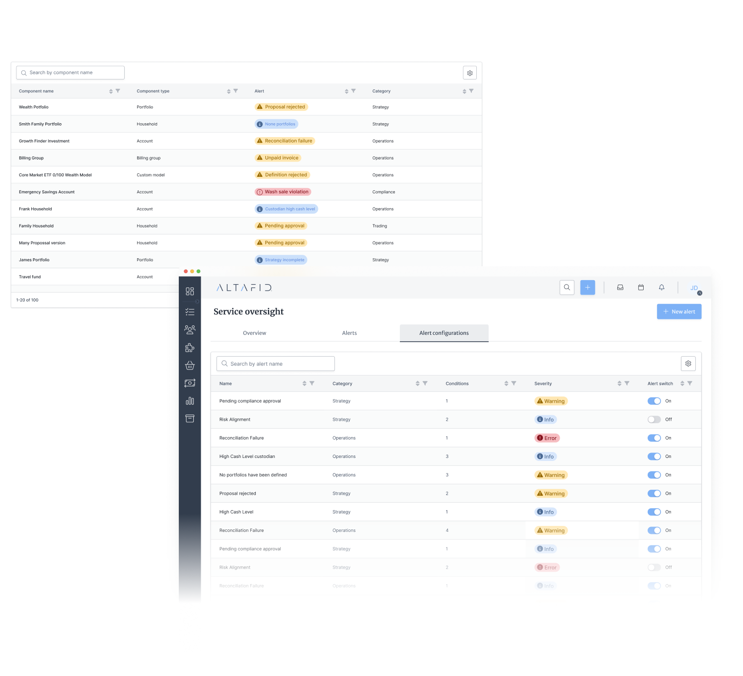Turn off the Proposal rejected alert switch
Screen dimensions: 743x676
click(x=654, y=493)
